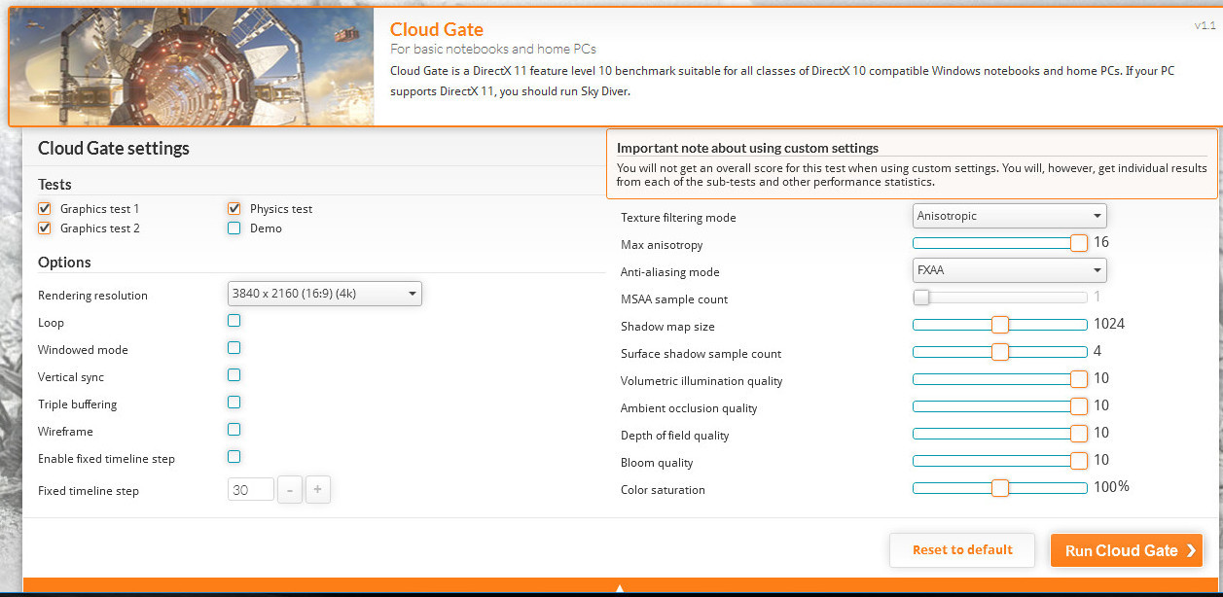This screenshot has height=597, width=1223.
Task: Click the Color saturation value 100%
Action: click(x=1111, y=487)
